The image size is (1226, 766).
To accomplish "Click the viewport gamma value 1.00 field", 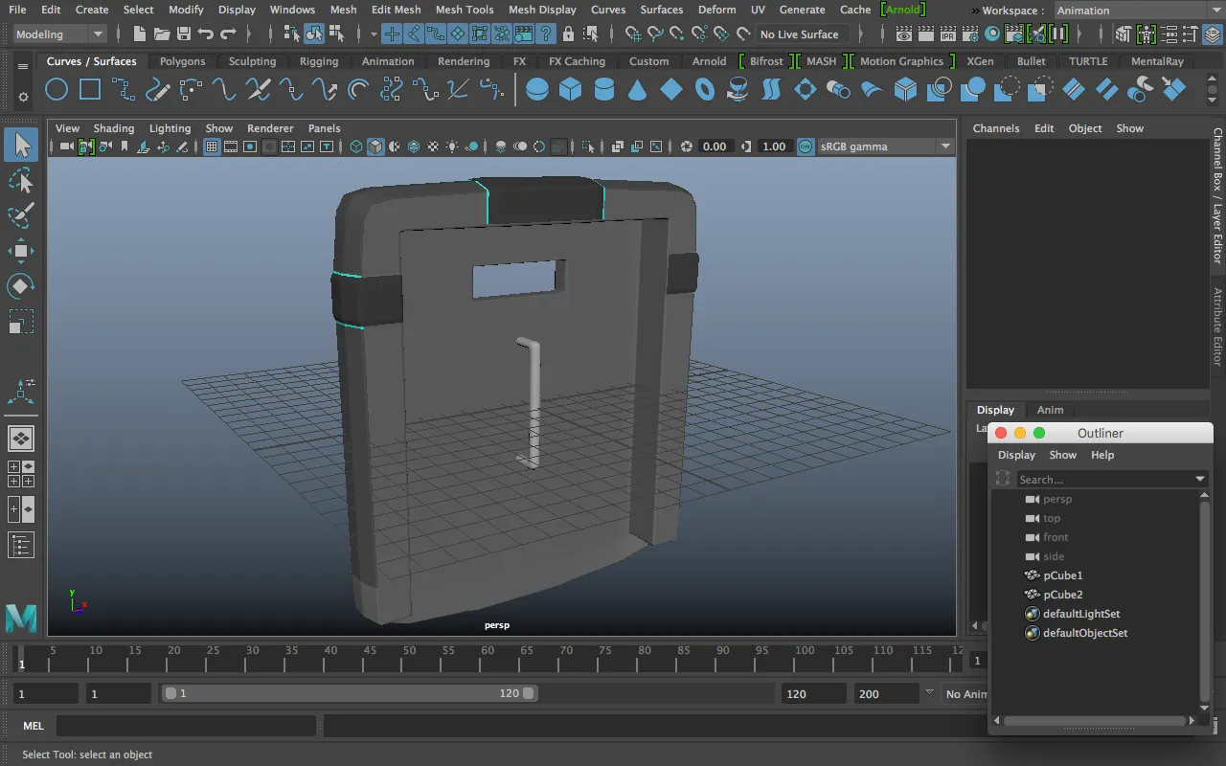I will pyautogui.click(x=774, y=146).
